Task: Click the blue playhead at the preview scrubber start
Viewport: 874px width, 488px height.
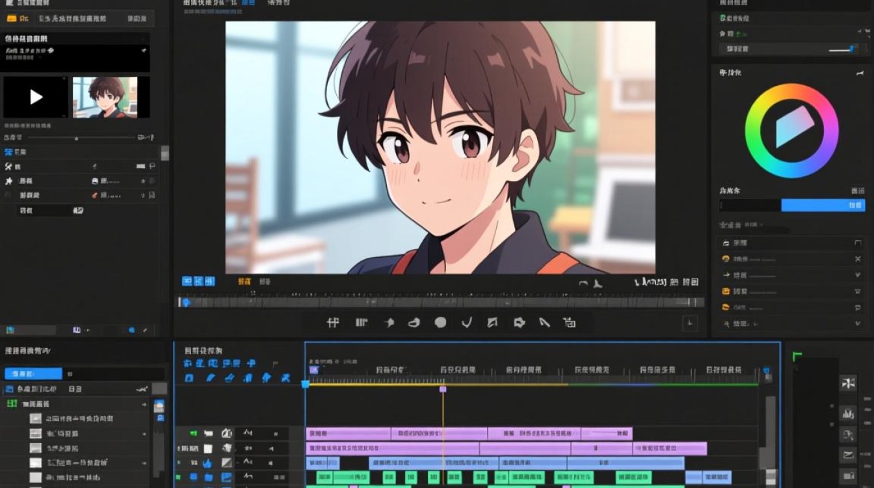Action: pos(185,302)
